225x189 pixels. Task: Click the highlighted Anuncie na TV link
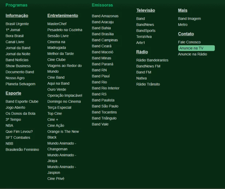click(196, 48)
